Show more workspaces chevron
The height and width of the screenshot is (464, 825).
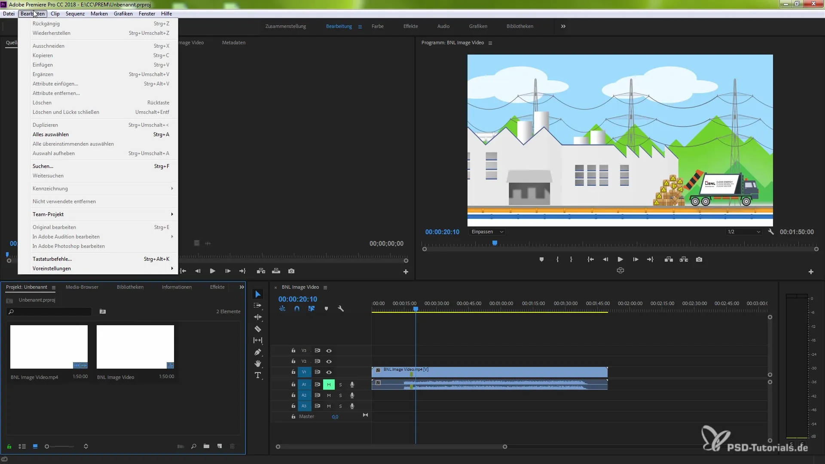point(563,26)
